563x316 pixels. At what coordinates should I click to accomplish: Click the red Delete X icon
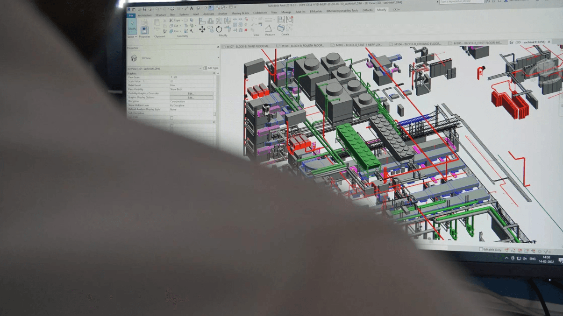(246, 30)
